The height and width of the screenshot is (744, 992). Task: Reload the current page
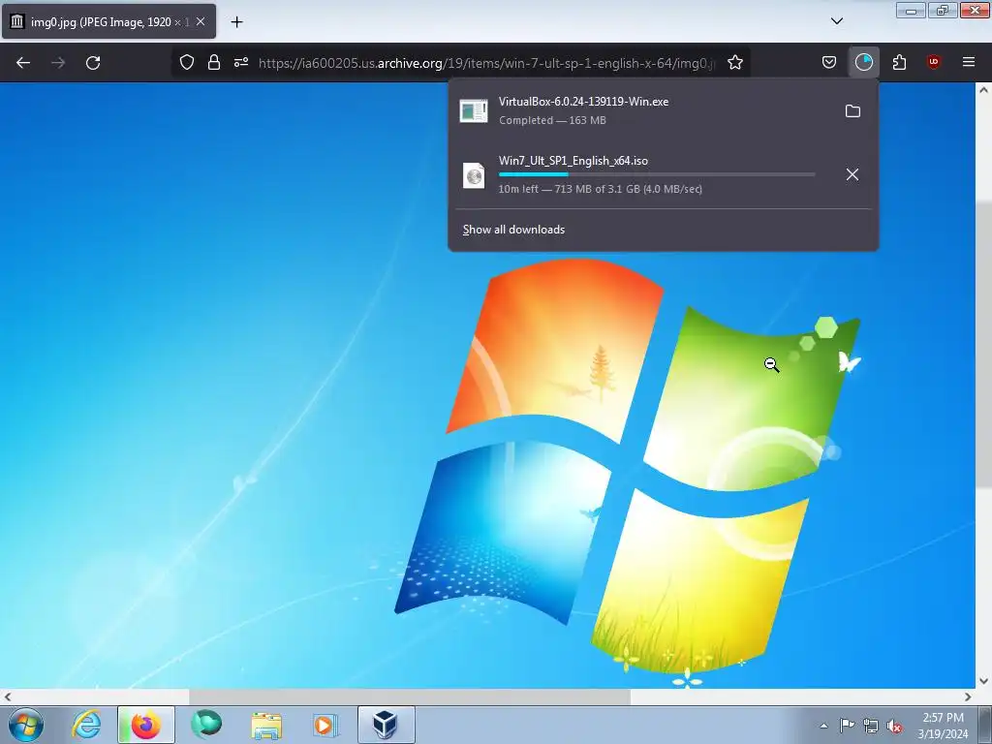coord(93,63)
